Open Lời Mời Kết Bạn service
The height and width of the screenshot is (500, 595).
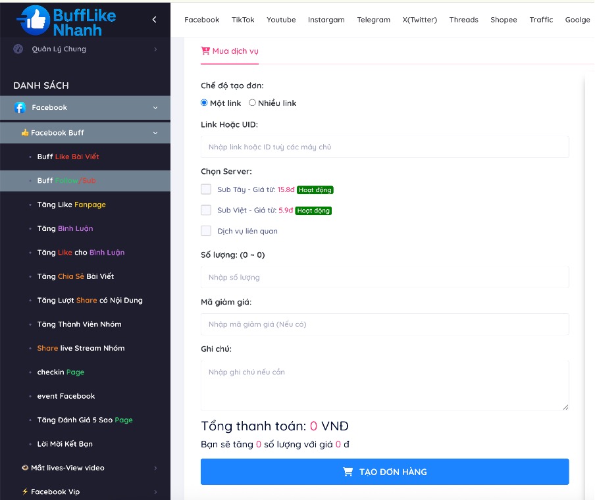(65, 444)
